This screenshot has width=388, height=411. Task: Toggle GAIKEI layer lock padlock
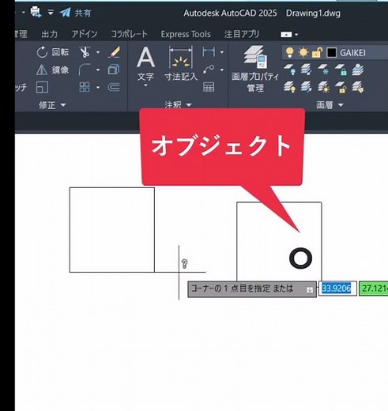pyautogui.click(x=317, y=53)
